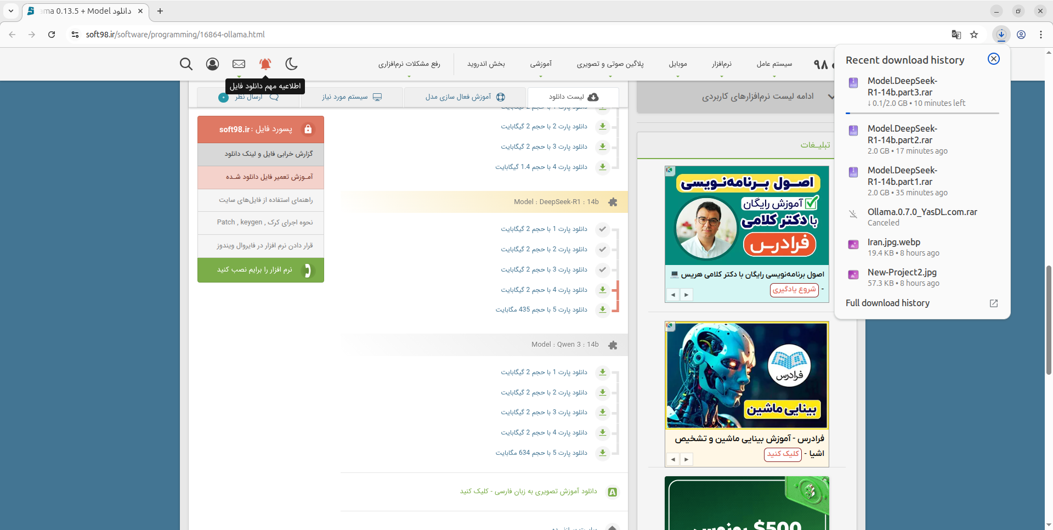1053x530 pixels.
Task: Close the Recent download history popup
Action: 993,59
